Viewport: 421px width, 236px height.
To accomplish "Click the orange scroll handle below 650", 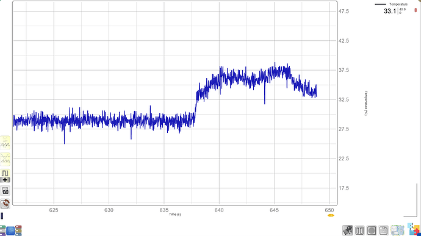I will (331, 215).
